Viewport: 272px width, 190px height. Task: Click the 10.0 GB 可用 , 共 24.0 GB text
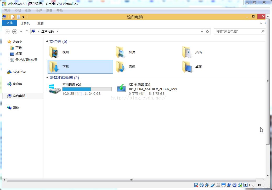coord(82,94)
